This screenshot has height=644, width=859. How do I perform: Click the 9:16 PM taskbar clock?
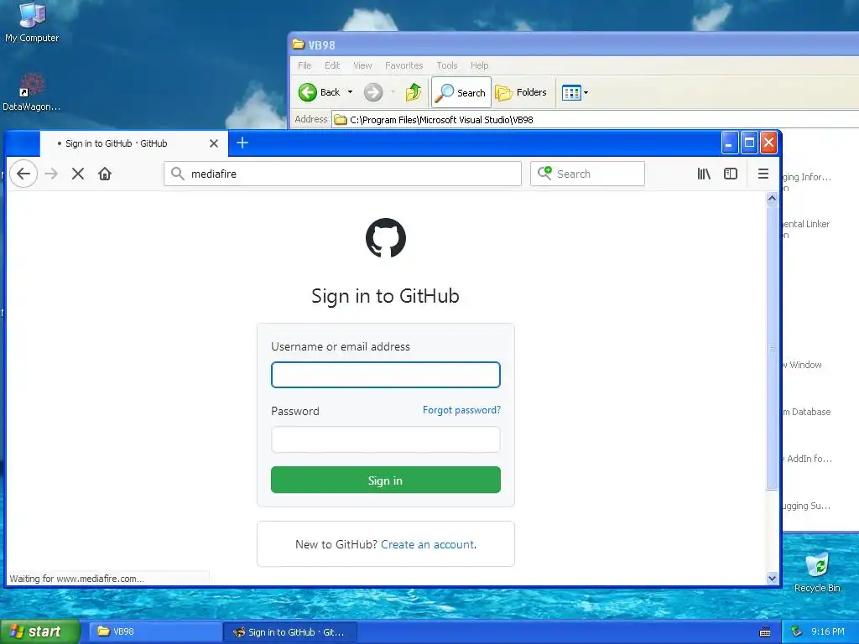point(828,631)
